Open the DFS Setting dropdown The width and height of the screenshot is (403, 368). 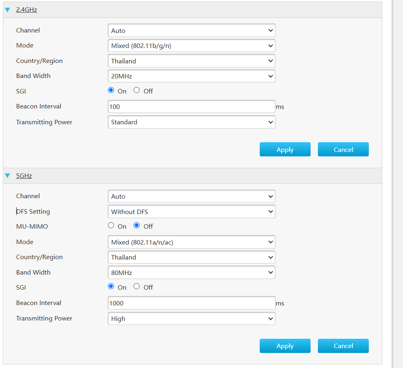click(191, 212)
